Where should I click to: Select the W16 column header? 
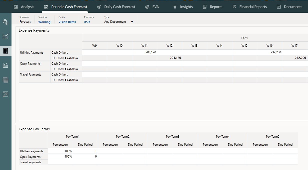pos(269,46)
